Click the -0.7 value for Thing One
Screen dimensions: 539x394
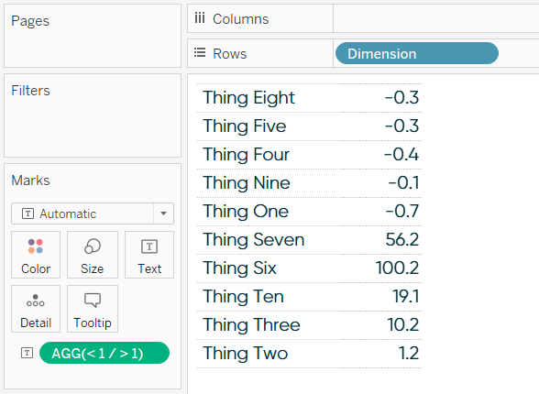(401, 211)
